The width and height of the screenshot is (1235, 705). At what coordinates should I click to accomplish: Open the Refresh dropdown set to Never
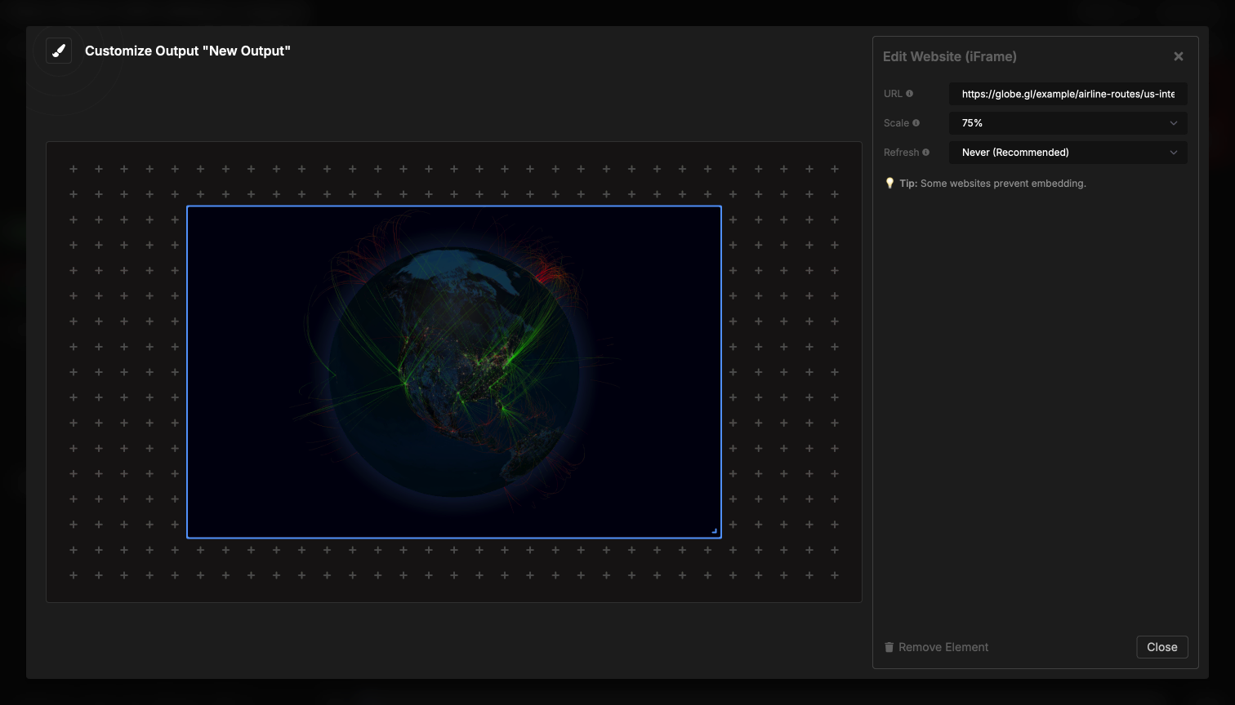point(1068,152)
